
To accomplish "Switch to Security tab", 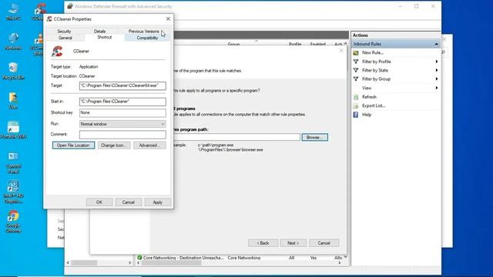I will tap(64, 32).
